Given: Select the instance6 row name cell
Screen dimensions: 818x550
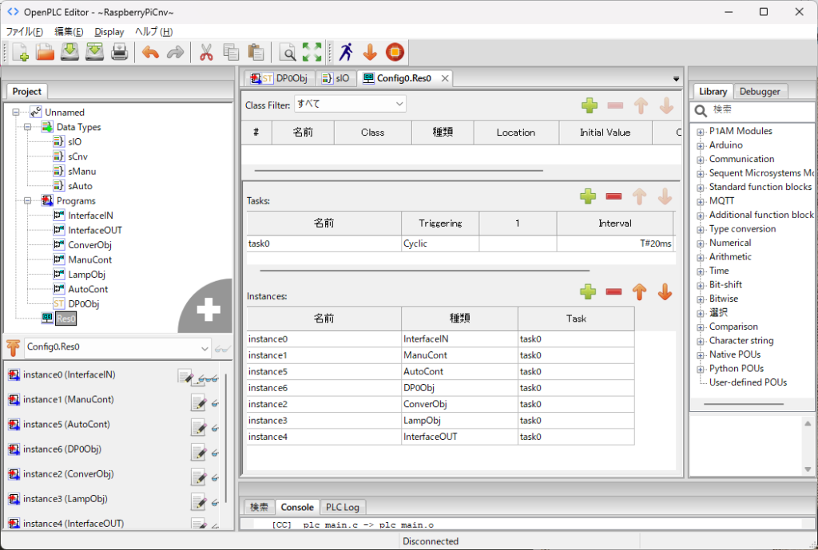Looking at the screenshot, I should coord(324,388).
